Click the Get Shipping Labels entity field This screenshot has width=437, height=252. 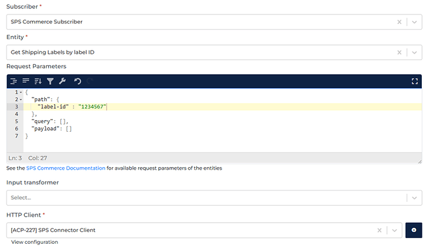click(214, 53)
